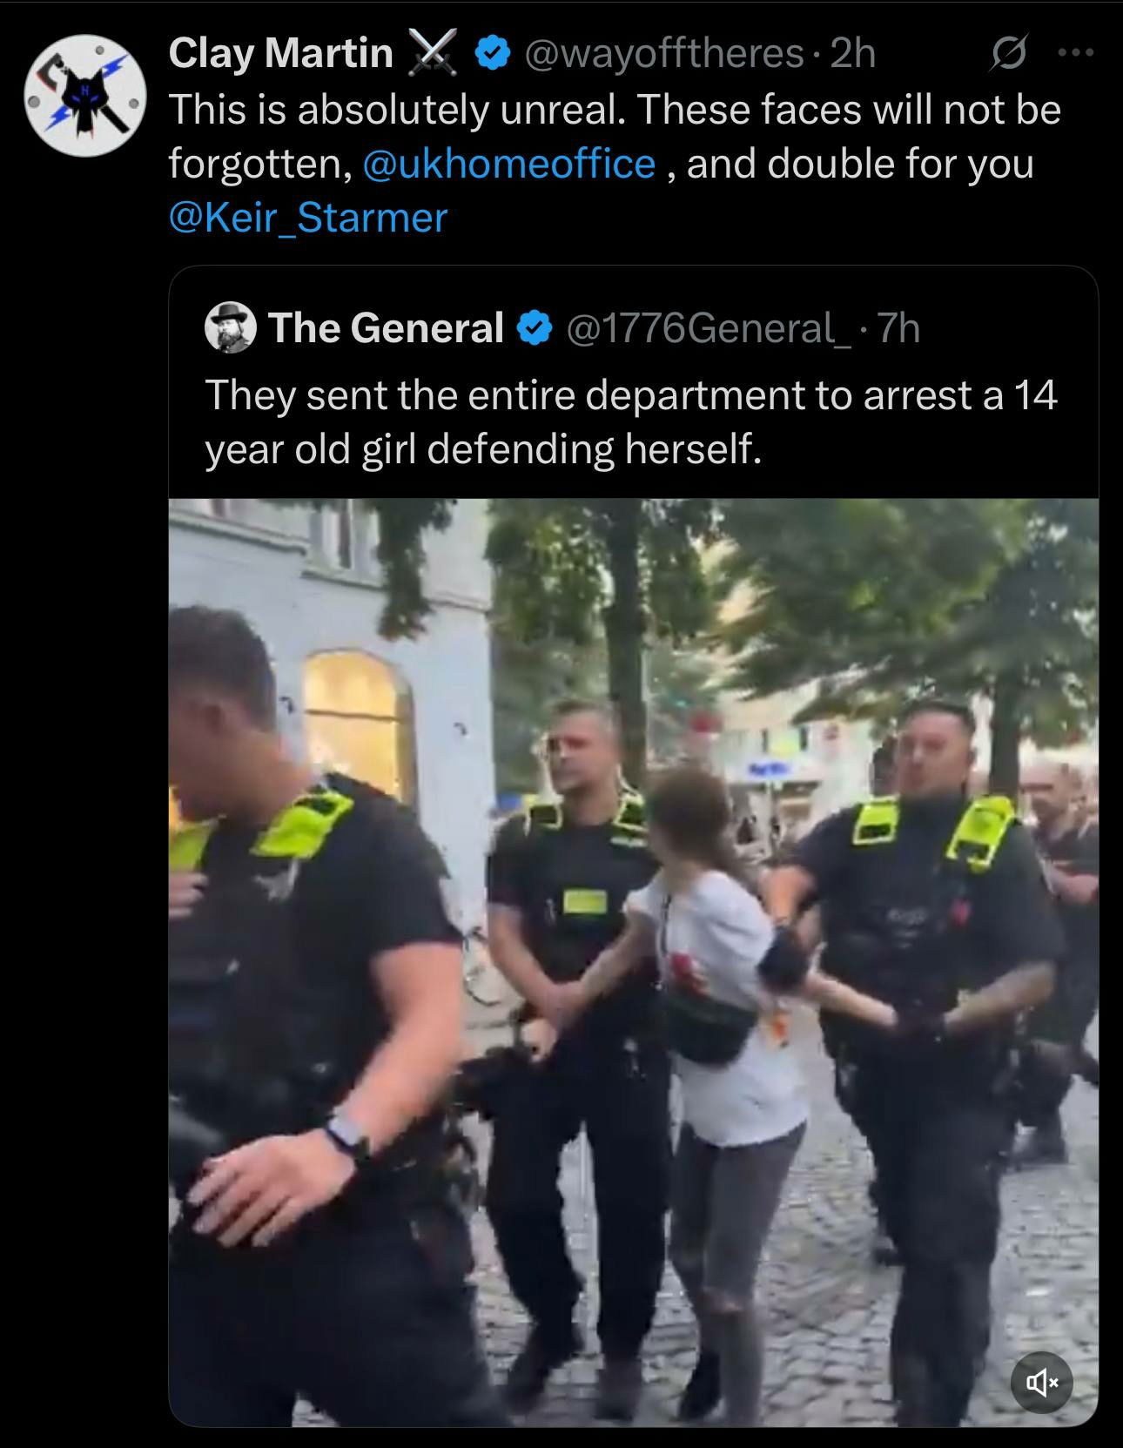Open The General's small profile avatar
Screen dimensions: 1123x1448
(230, 327)
